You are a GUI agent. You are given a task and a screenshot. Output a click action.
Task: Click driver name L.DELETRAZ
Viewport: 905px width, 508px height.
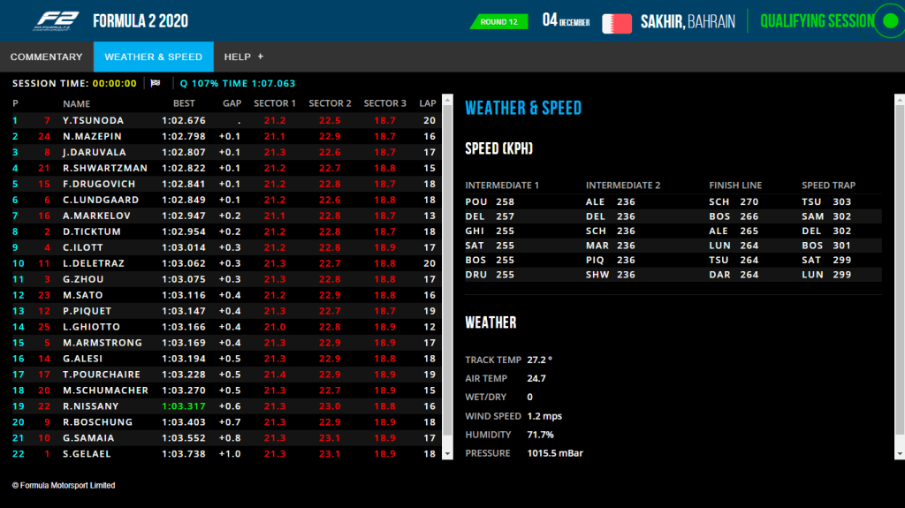94,263
